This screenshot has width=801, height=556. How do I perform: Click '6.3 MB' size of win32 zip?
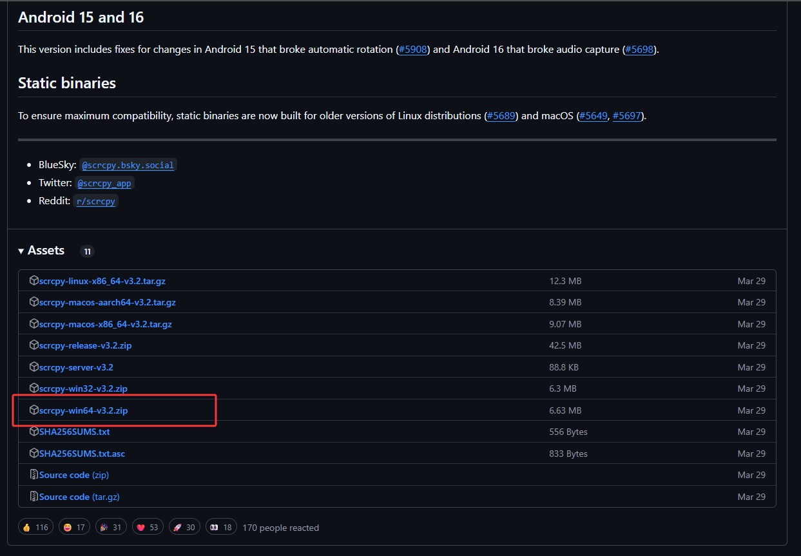pyautogui.click(x=563, y=388)
